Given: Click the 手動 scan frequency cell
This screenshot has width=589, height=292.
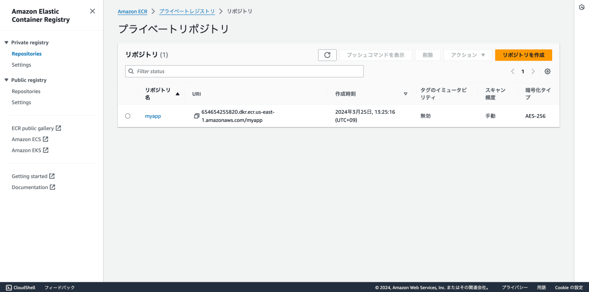Looking at the screenshot, I should [490, 116].
